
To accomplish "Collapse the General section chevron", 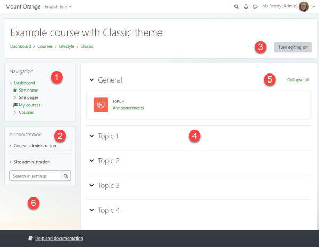I will click(x=91, y=80).
